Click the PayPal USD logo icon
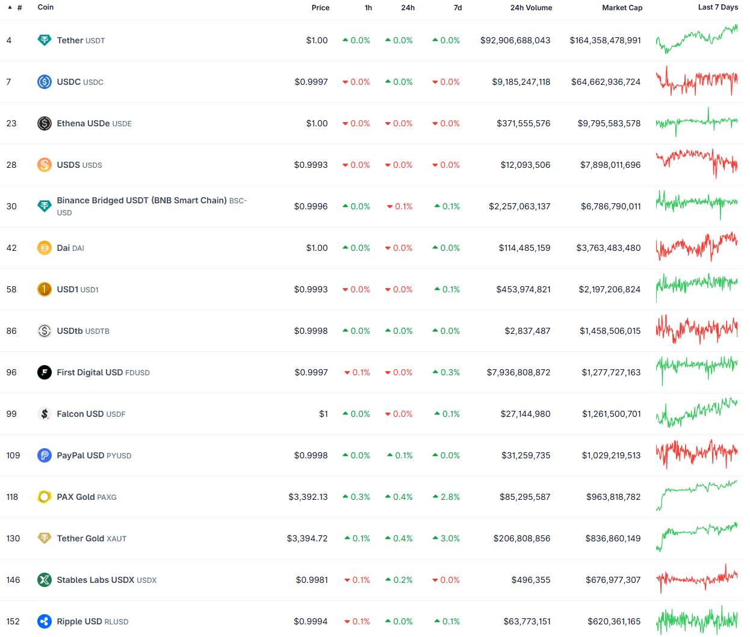This screenshot has width=750, height=637. 45,455
